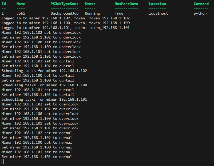Click token_192.168.1.101 in third login line
Screen dimensions: 214x166
tap(109, 28)
